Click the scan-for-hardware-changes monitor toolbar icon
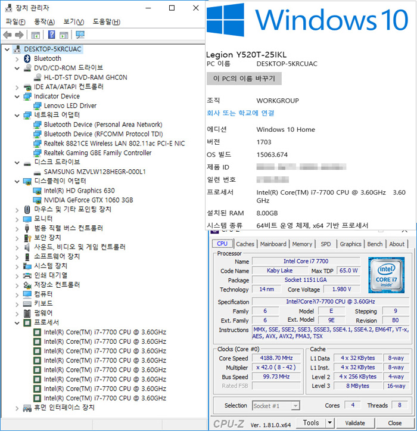Viewport: 417px width, 432px height. tap(80, 35)
